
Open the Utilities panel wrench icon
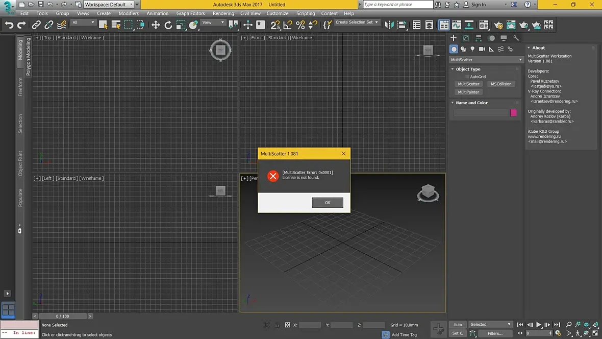click(x=516, y=38)
